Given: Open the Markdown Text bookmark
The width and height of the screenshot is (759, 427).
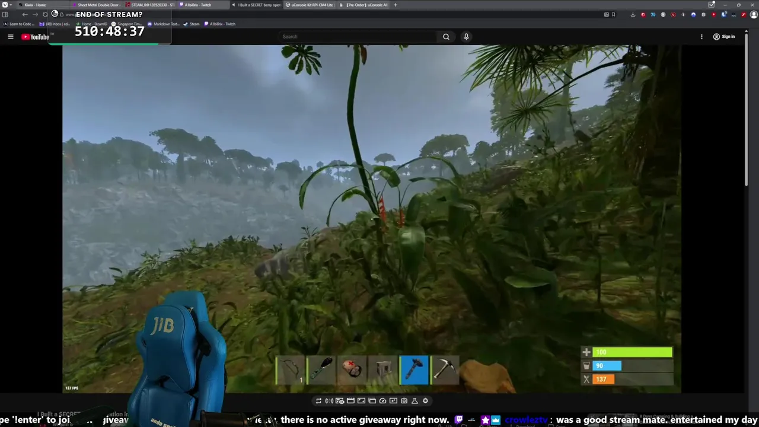Looking at the screenshot, I should click(163, 24).
